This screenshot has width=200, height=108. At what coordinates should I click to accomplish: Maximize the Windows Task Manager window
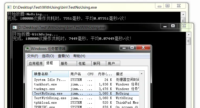coord(132,48)
